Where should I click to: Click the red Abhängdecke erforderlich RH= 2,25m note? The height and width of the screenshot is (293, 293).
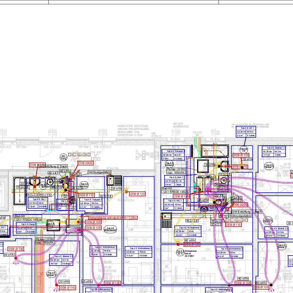113,218
